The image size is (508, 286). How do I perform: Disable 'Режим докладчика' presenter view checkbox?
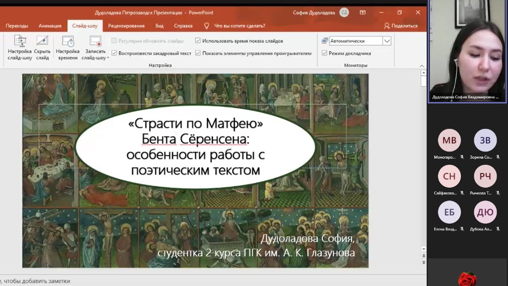coord(324,53)
